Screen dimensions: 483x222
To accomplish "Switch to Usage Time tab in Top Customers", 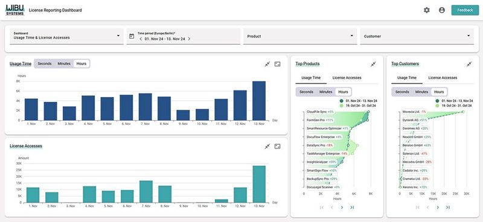I will coord(406,78).
